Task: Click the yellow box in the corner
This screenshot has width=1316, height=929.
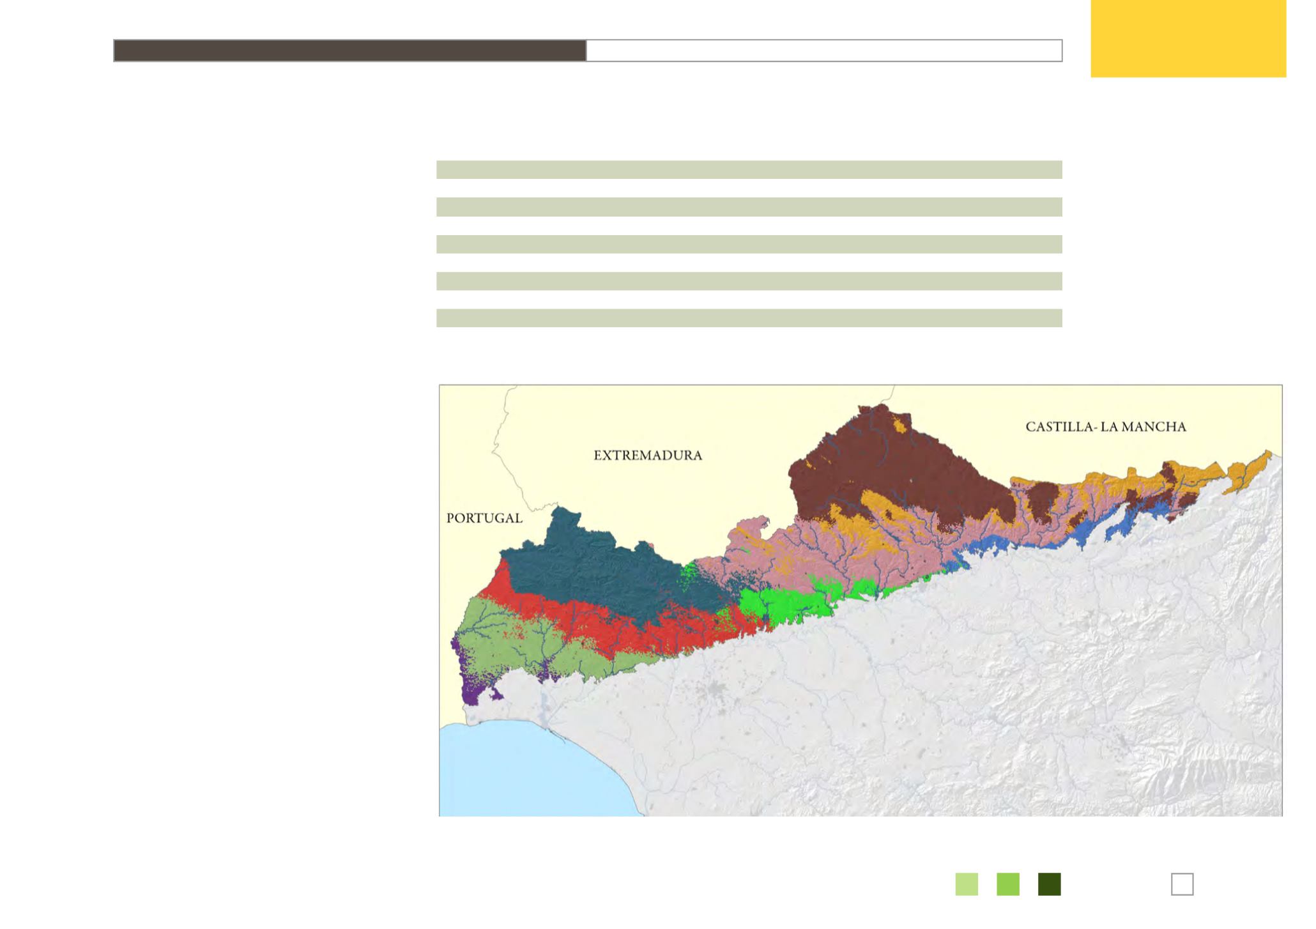Action: tap(1188, 38)
